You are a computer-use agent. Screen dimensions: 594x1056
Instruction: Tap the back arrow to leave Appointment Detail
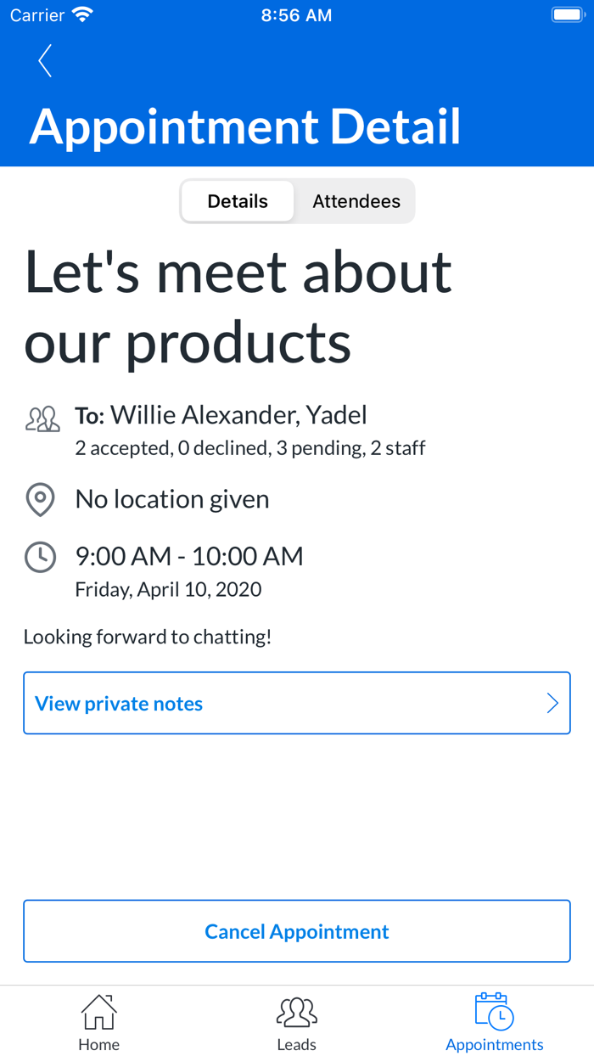[x=44, y=60]
